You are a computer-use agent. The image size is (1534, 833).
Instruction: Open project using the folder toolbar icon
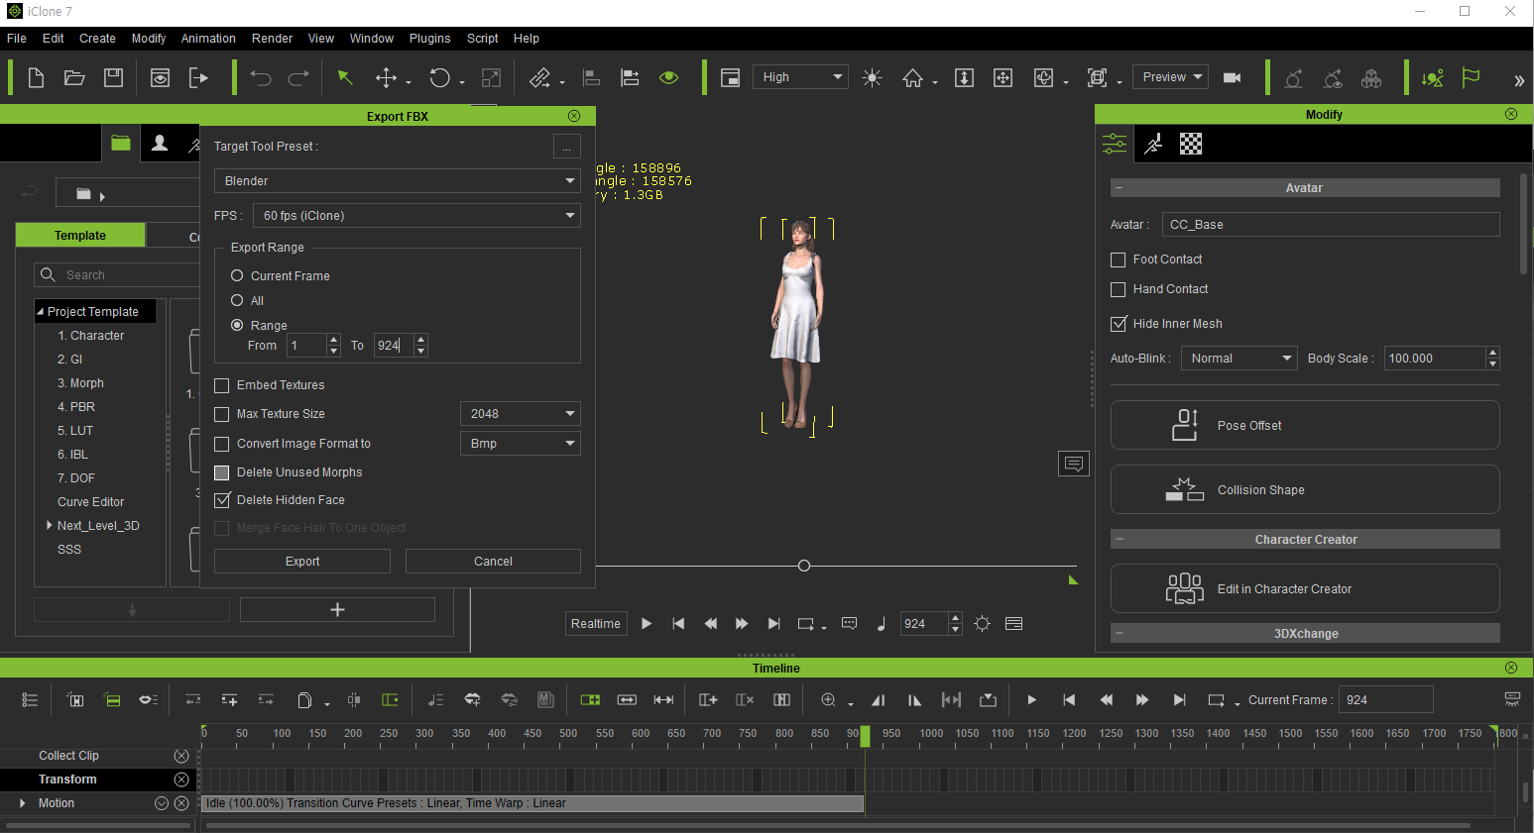74,77
